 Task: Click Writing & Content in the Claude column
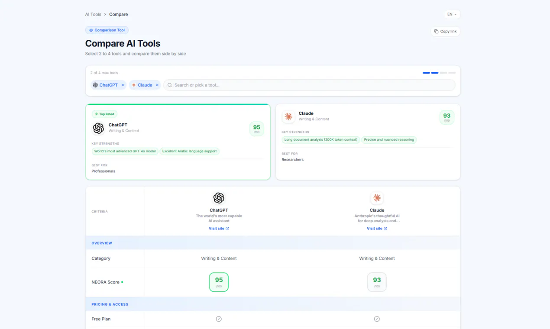377,258
